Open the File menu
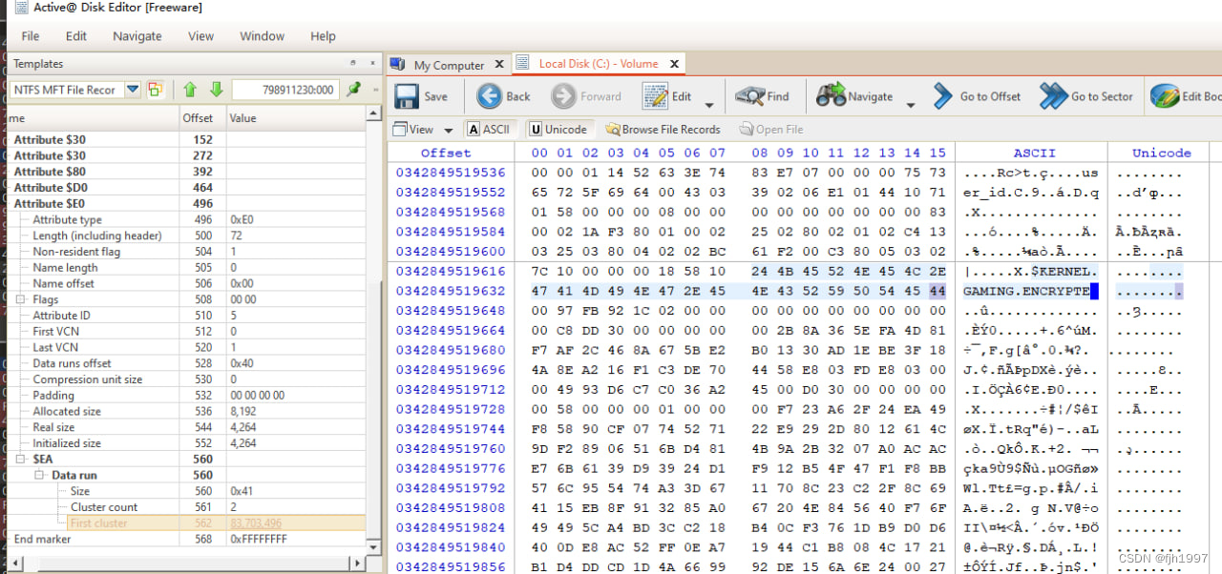 [x=31, y=36]
